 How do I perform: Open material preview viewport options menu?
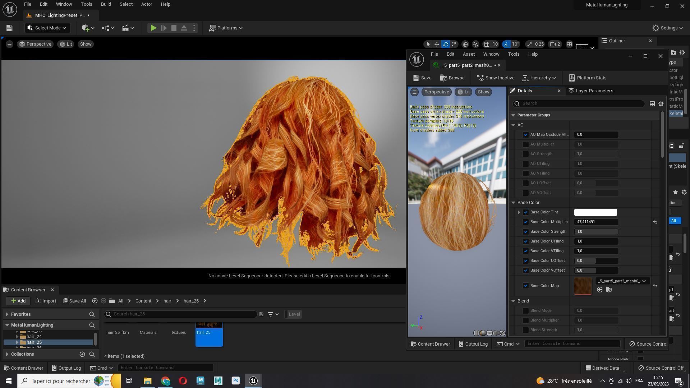click(x=414, y=92)
